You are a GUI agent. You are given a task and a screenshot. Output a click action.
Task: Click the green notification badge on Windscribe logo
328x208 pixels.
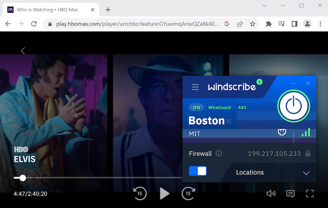pos(259,82)
